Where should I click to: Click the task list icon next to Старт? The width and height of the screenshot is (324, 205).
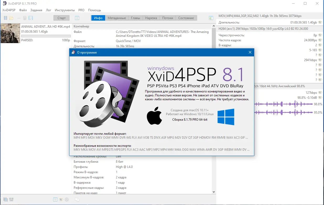(77, 18)
